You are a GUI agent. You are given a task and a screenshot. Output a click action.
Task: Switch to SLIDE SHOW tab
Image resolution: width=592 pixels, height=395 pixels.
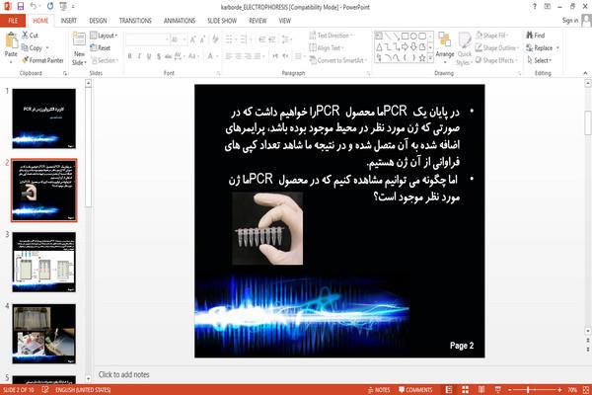click(222, 21)
